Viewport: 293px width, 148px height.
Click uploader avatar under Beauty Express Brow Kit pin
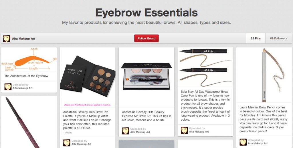click(x=126, y=131)
